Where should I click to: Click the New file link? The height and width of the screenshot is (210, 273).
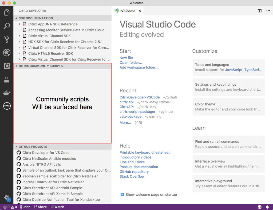coord(126,58)
